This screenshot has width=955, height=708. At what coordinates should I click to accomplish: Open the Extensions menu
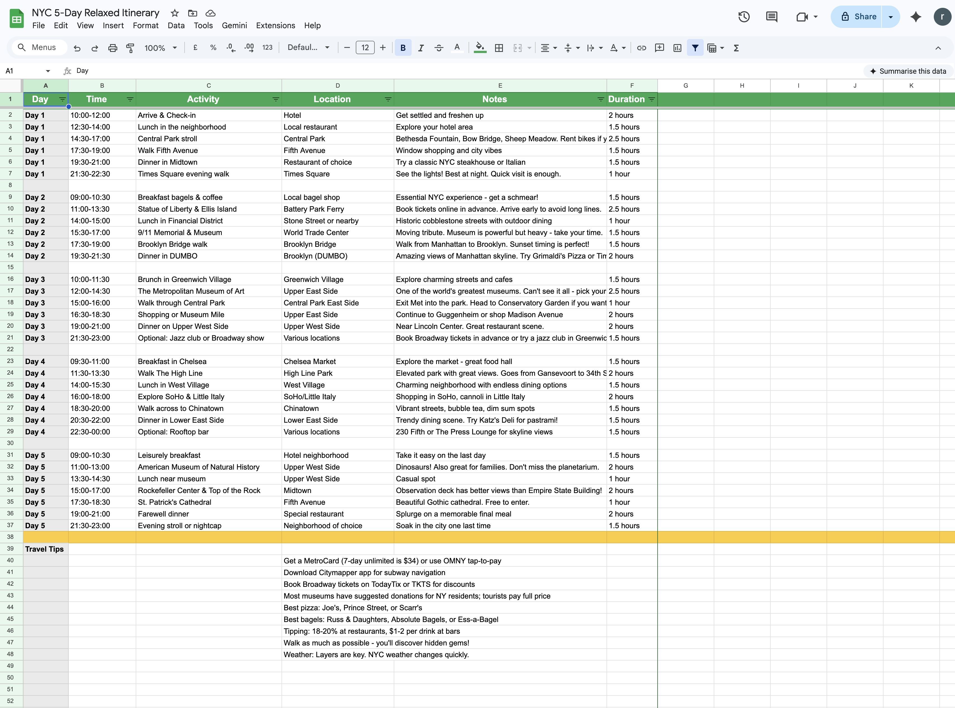[x=275, y=26]
